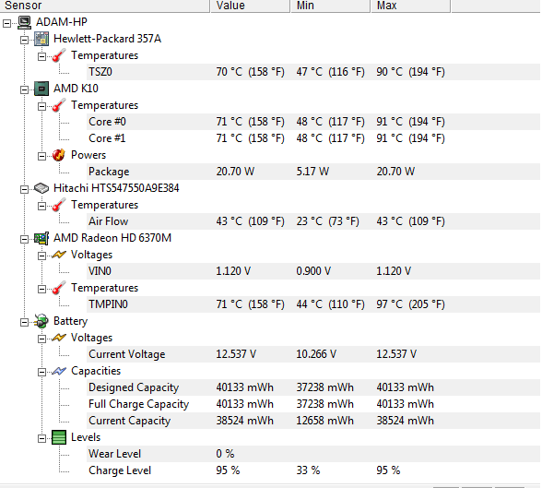Click the AMD Radeon HD 6370M graphics card icon
Image resolution: width=542 pixels, height=488 pixels.
(x=41, y=238)
